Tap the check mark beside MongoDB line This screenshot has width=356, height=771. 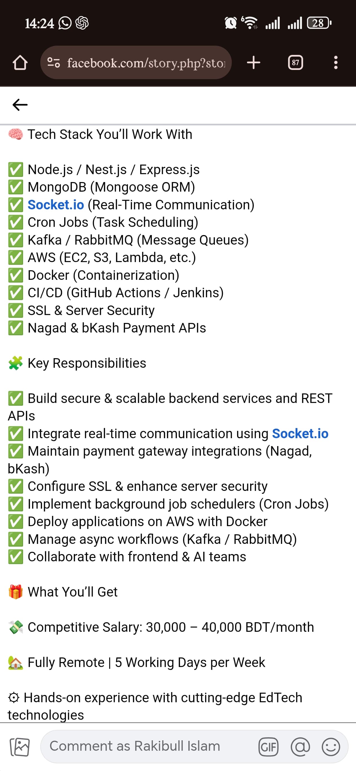[15, 187]
